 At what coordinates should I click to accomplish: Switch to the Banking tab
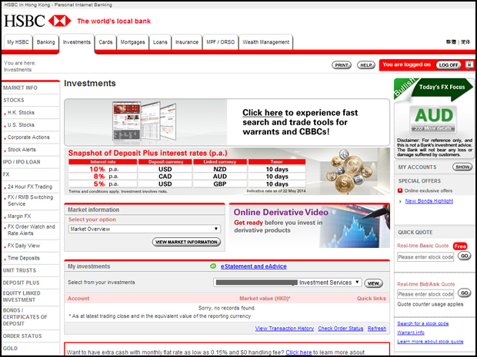click(45, 42)
